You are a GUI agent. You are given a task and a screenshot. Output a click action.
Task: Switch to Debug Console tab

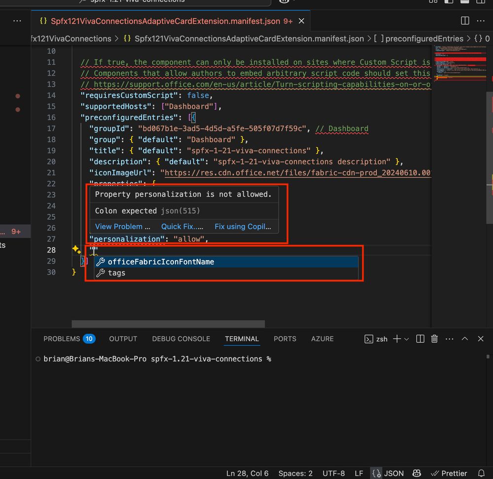point(181,339)
